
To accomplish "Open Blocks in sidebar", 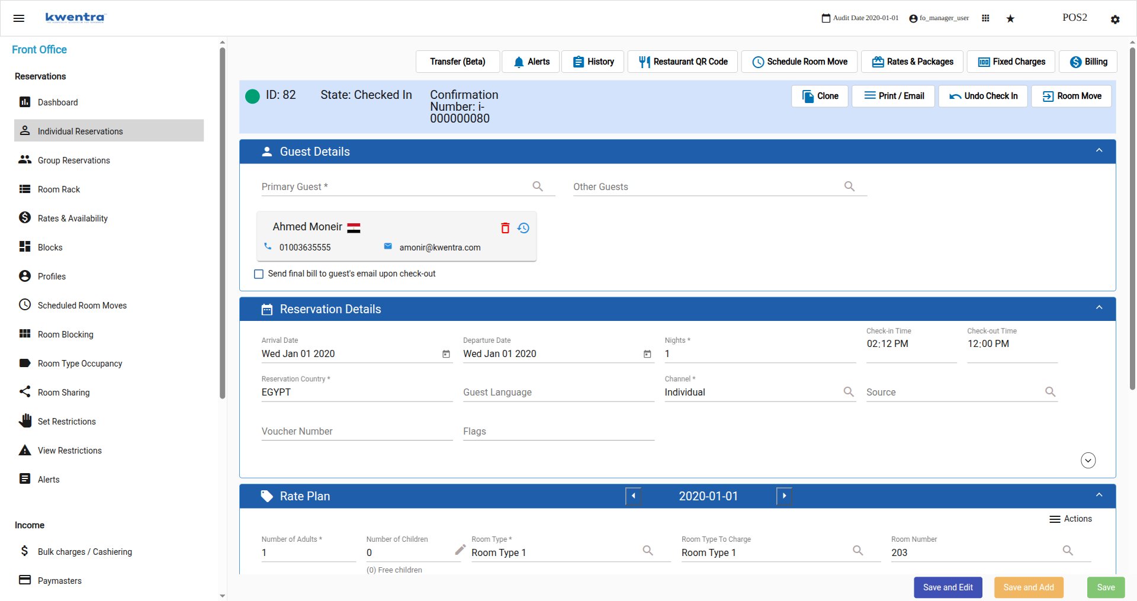I will click(x=109, y=247).
